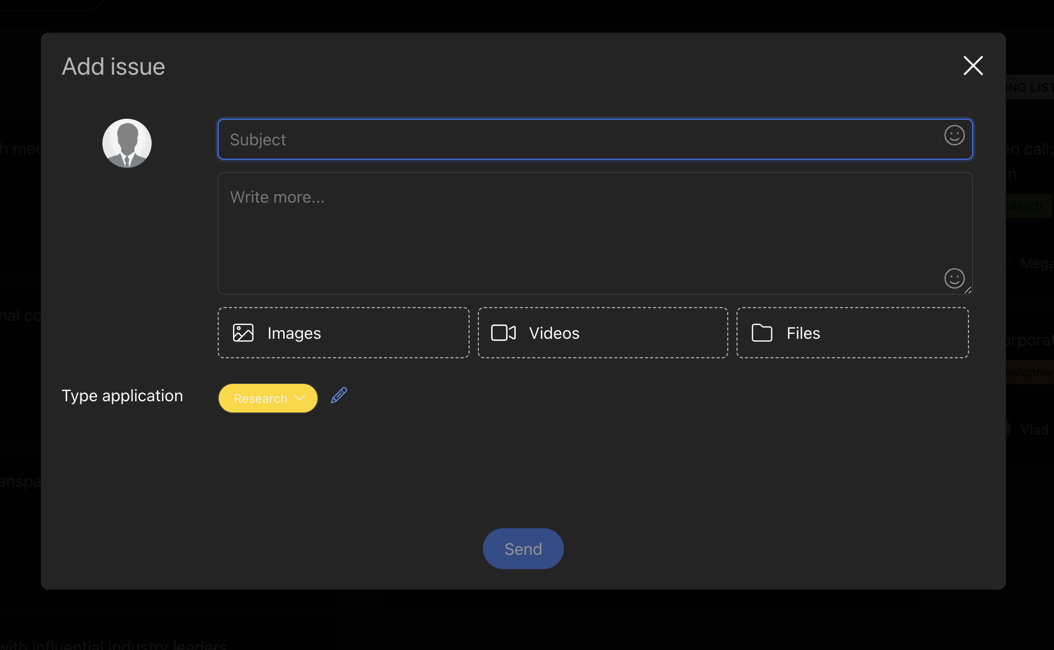Open emoji picker in Subject field
1054x650 pixels.
(x=954, y=136)
